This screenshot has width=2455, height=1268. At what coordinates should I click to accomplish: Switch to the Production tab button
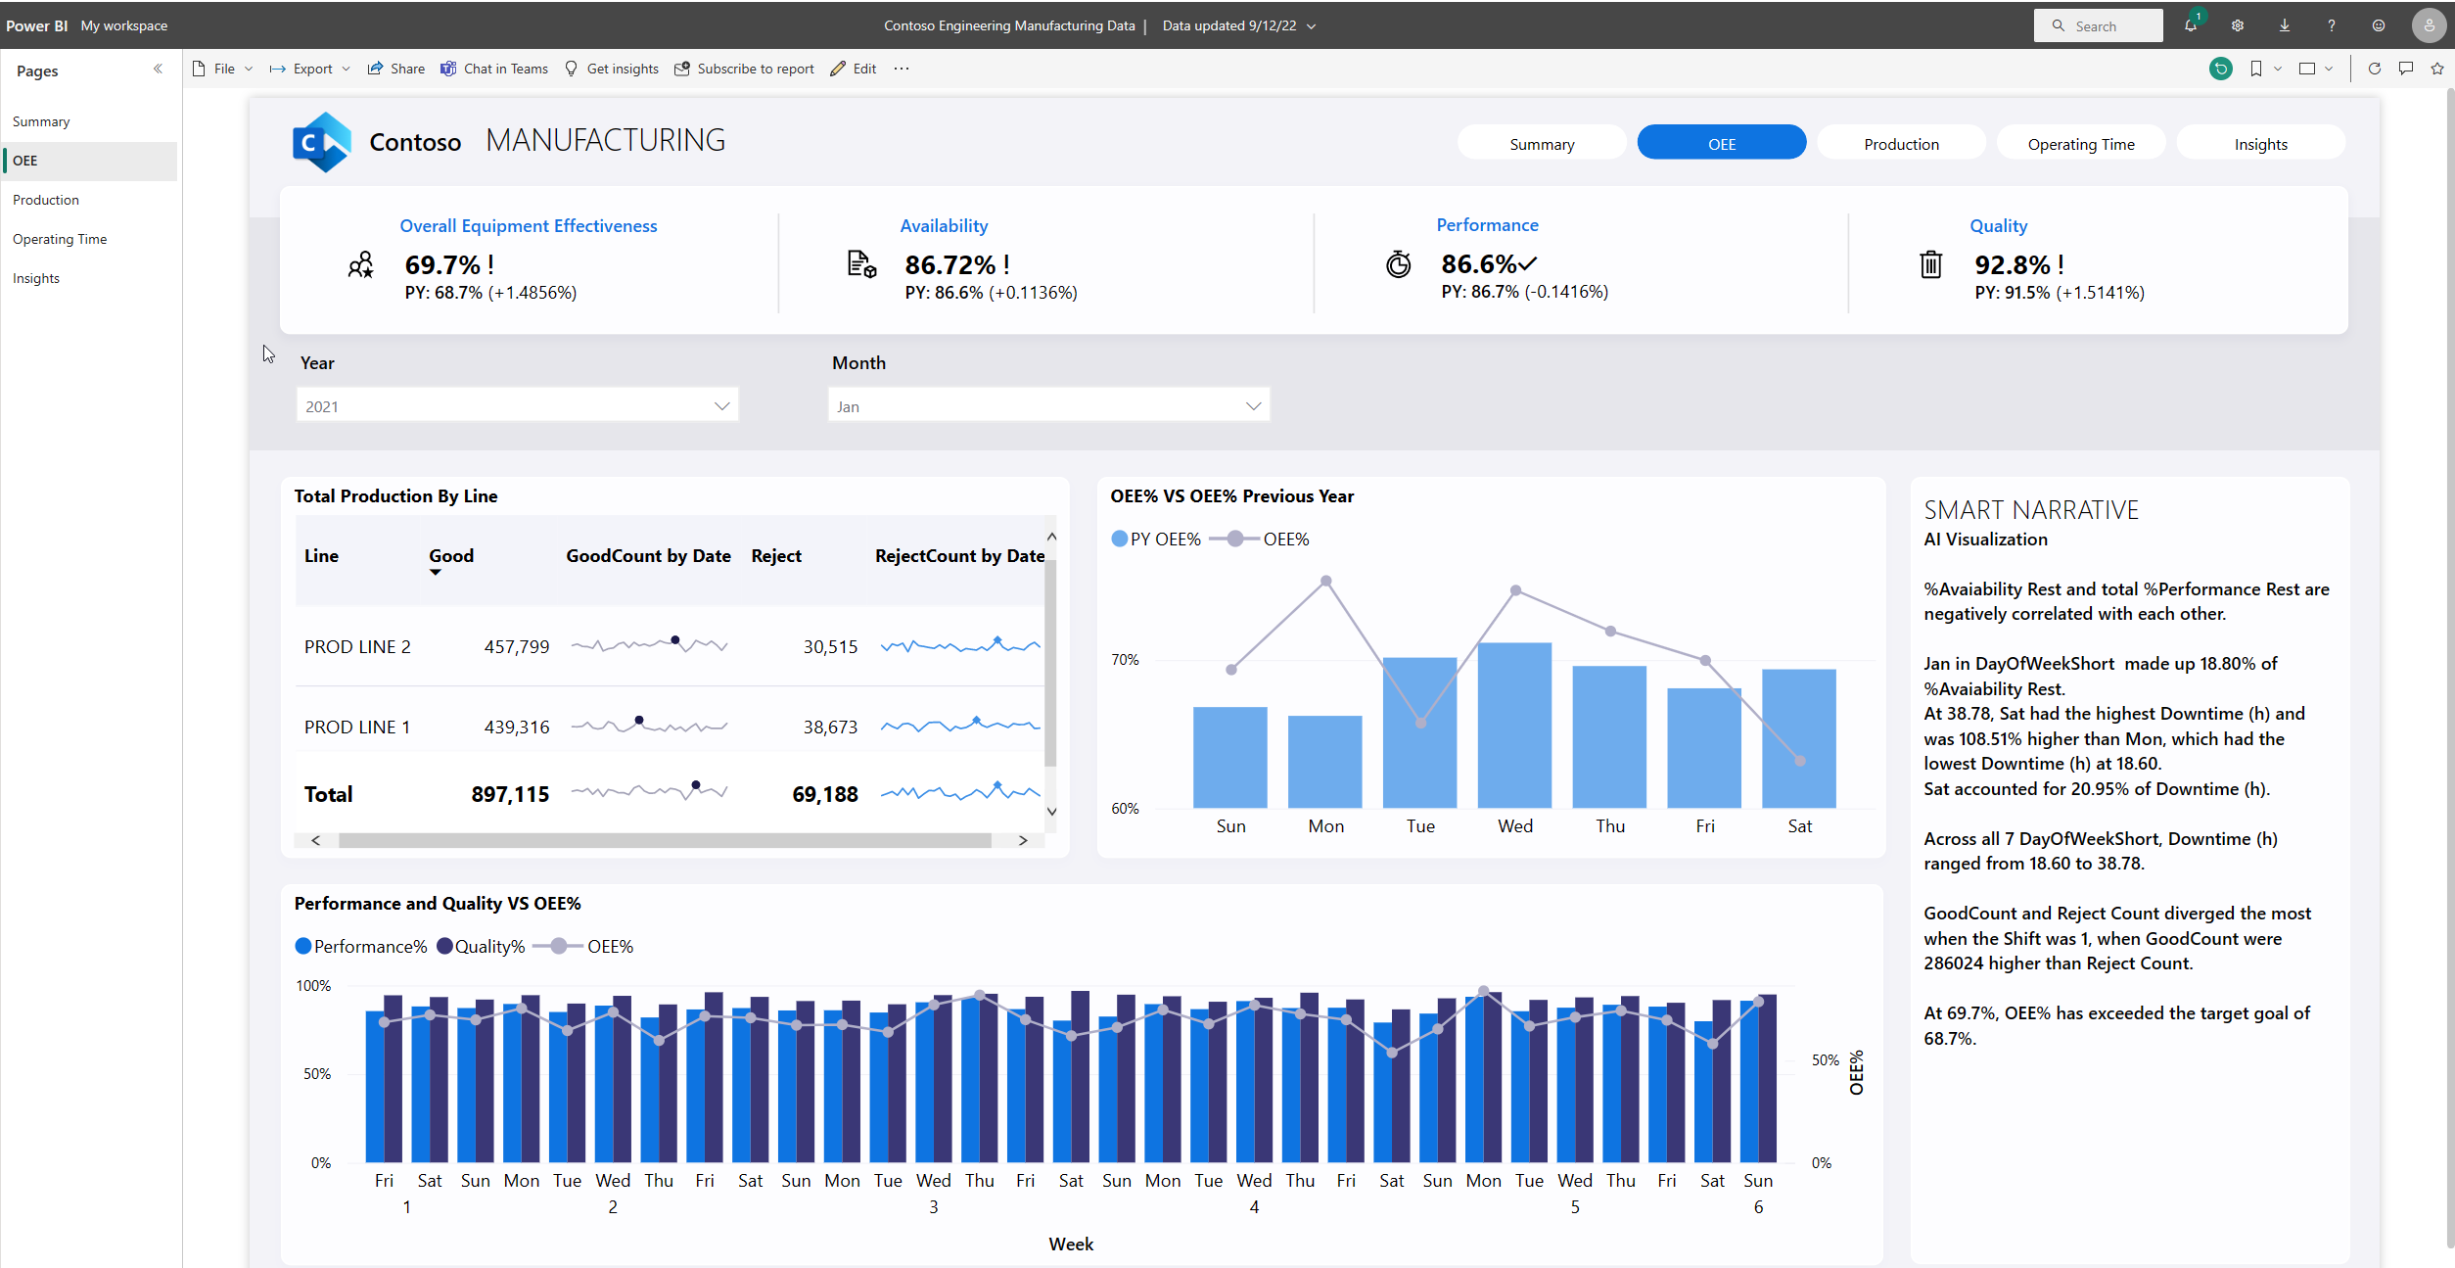click(1900, 144)
